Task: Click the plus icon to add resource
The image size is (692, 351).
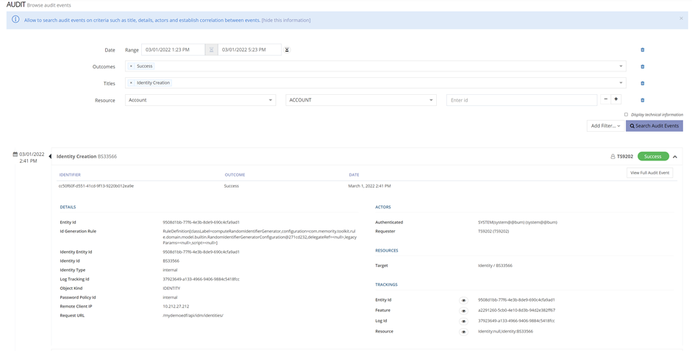Action: coord(616,99)
